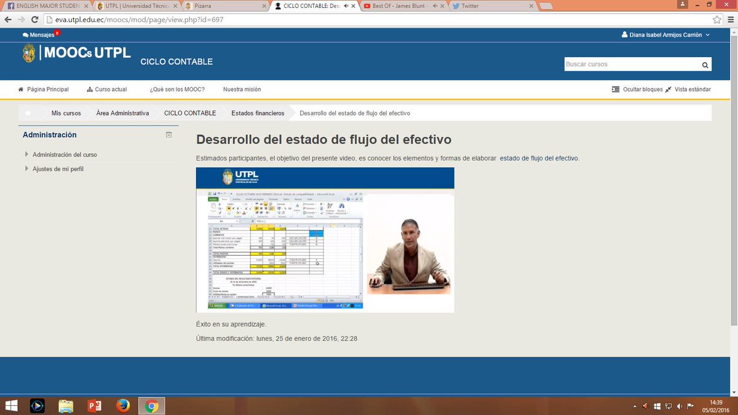Click the red speaker tray icon
The image size is (738, 415).
point(645,406)
